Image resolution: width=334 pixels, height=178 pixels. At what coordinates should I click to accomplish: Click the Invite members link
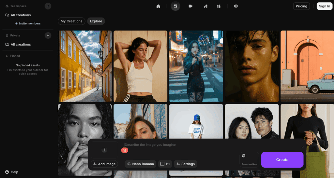coord(28,23)
